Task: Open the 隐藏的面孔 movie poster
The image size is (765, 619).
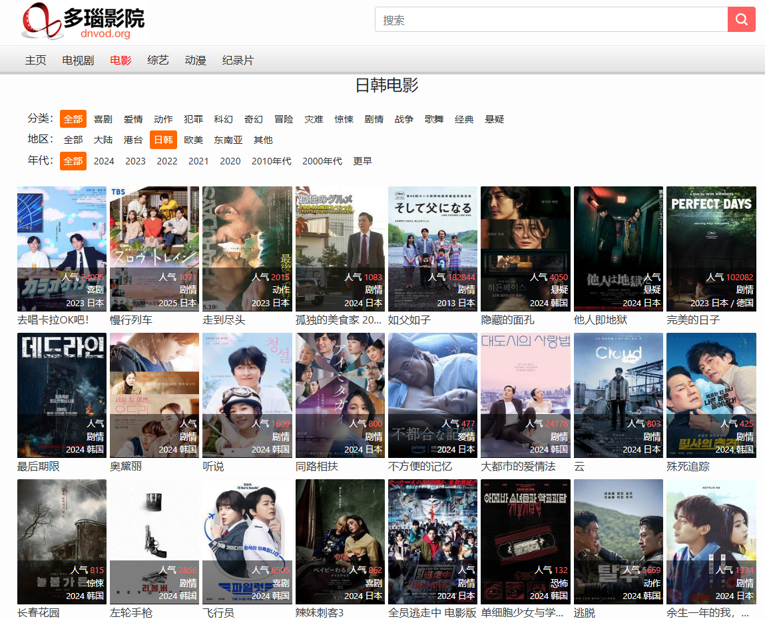Action: coord(525,249)
